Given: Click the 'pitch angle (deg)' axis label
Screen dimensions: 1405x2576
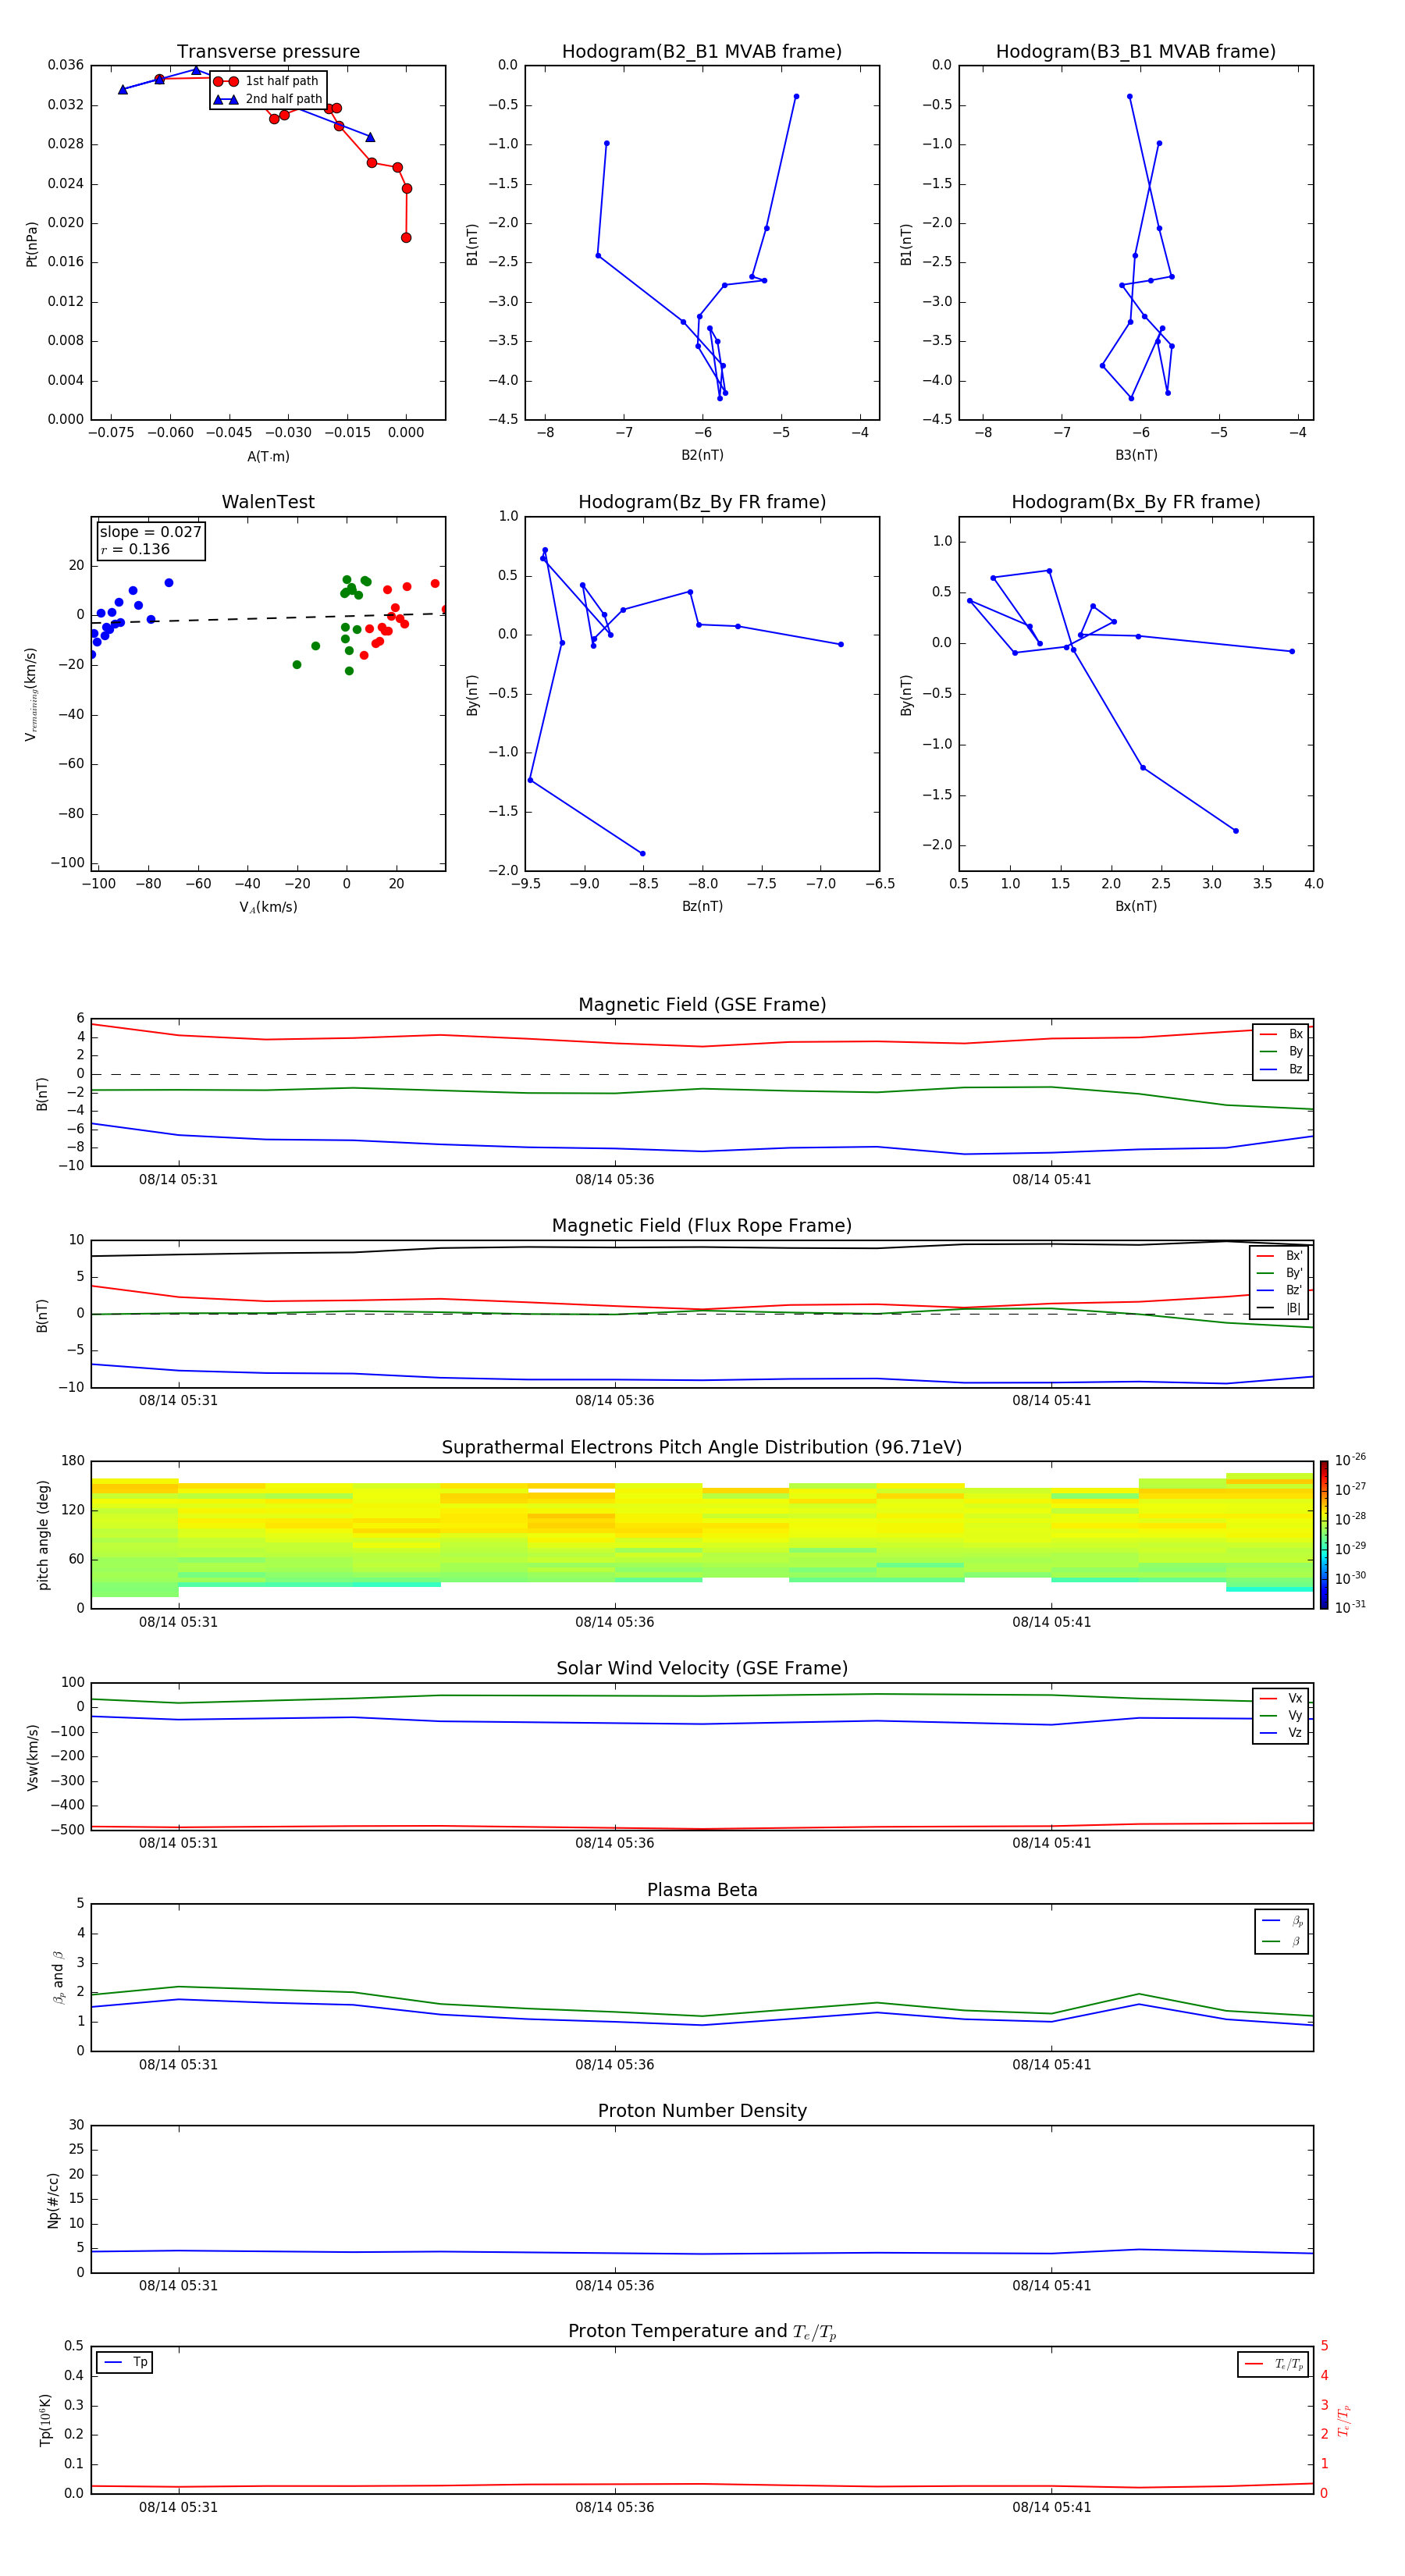Looking at the screenshot, I should click(43, 1535).
